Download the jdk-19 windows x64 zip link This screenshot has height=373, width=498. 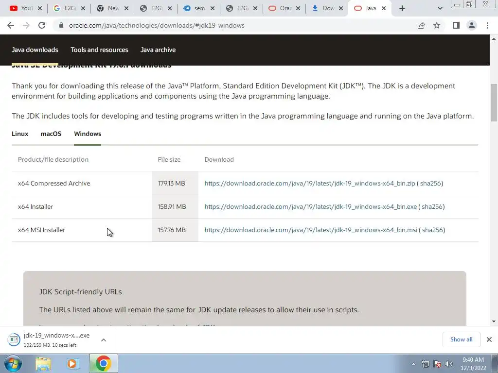[310, 183]
